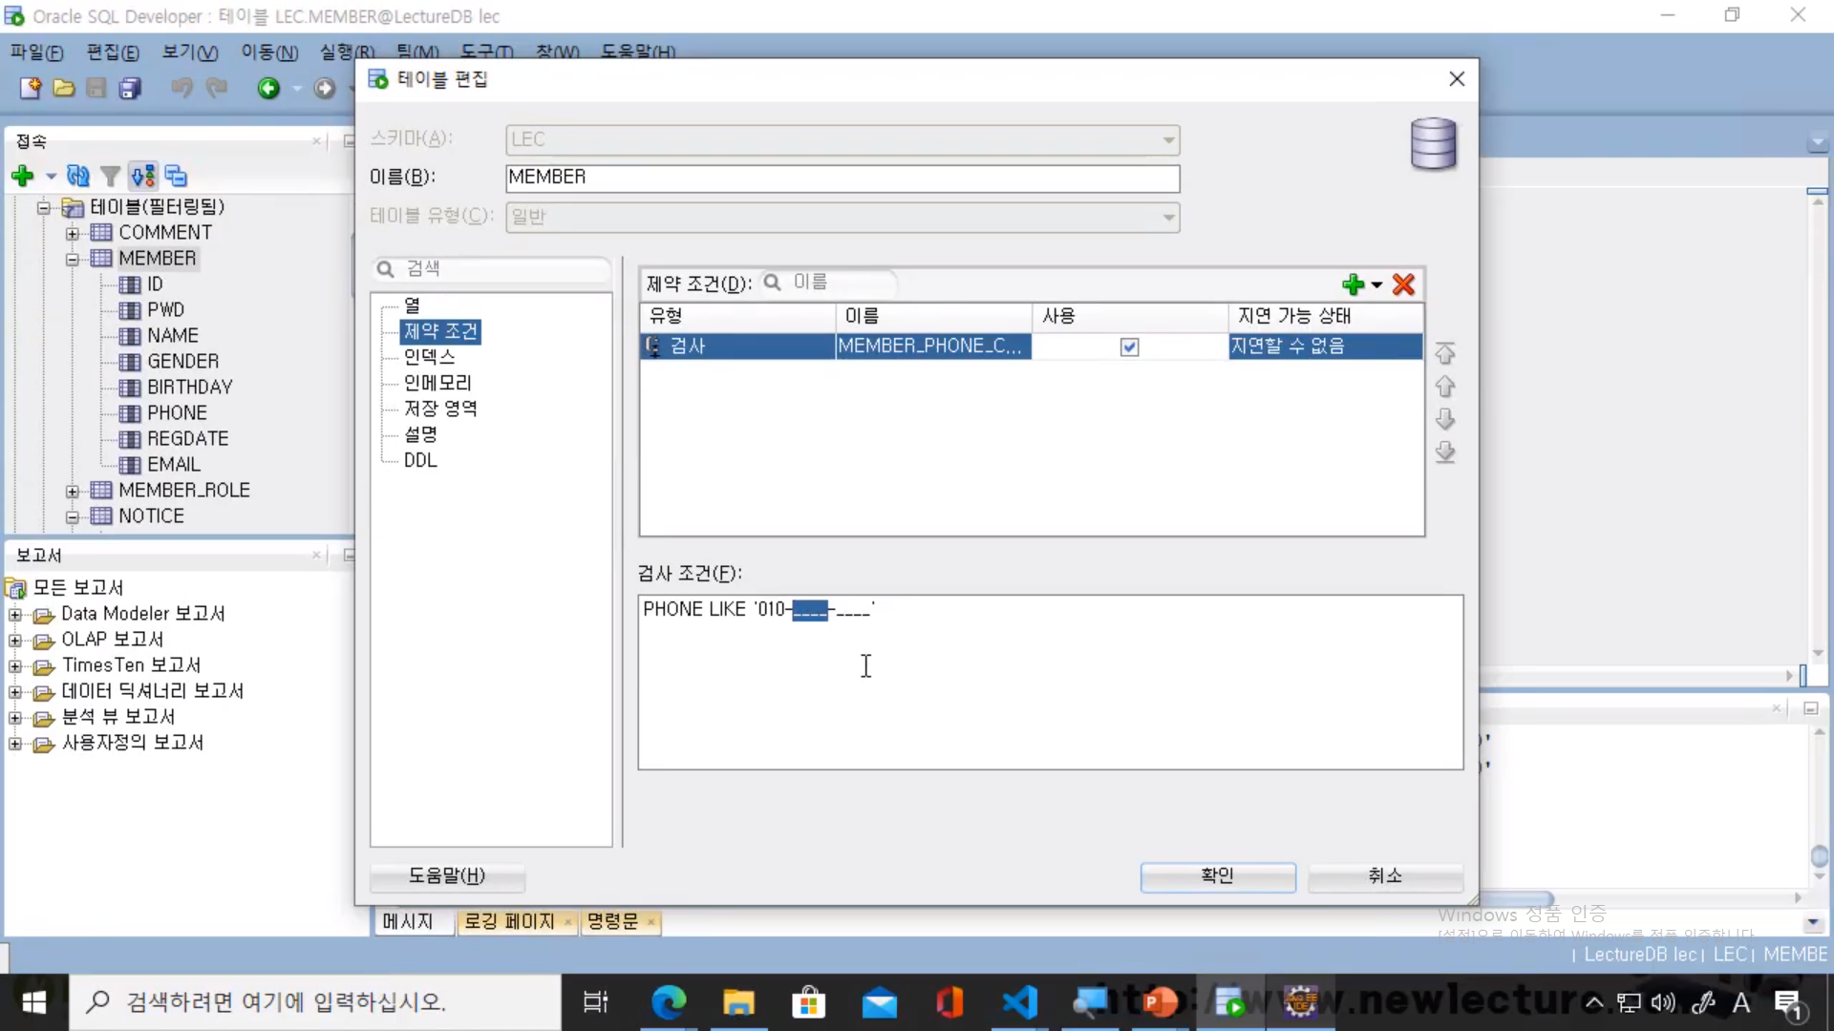Collapse the MEMBER table node
The width and height of the screenshot is (1834, 1031).
(73, 259)
